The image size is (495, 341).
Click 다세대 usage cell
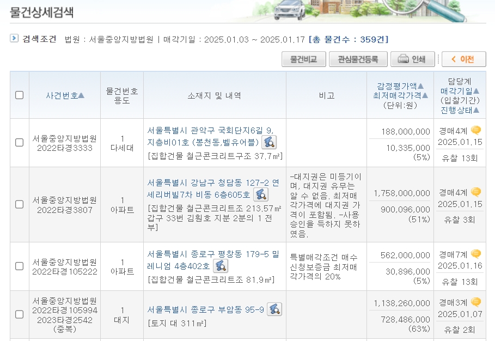coord(122,148)
